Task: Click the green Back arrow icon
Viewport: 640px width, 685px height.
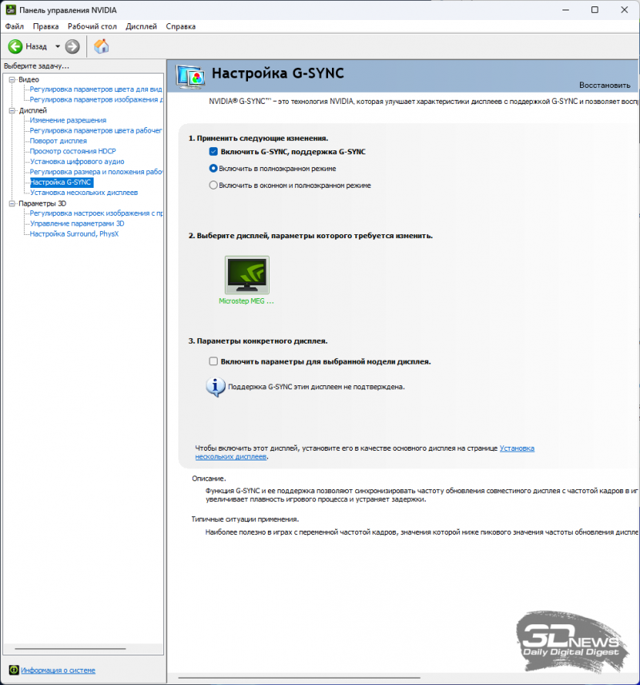Action: (x=15, y=46)
